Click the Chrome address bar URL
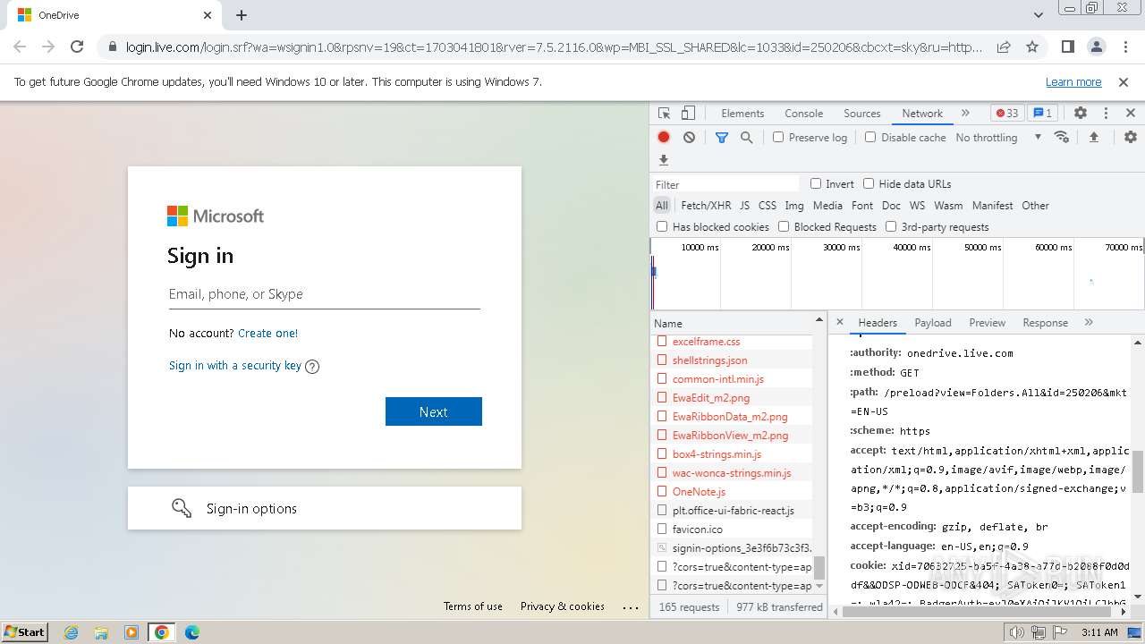The height and width of the screenshot is (644, 1145). pyautogui.click(x=554, y=47)
